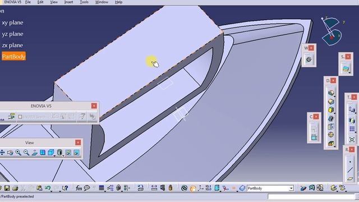Select yz plane in the tree
This screenshot has height=202, width=359.
coord(12,34)
